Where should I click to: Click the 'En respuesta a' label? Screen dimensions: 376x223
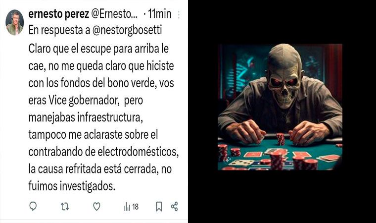[59, 30]
